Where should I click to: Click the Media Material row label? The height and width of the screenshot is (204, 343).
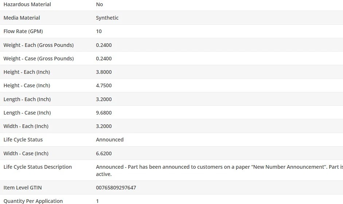22,18
